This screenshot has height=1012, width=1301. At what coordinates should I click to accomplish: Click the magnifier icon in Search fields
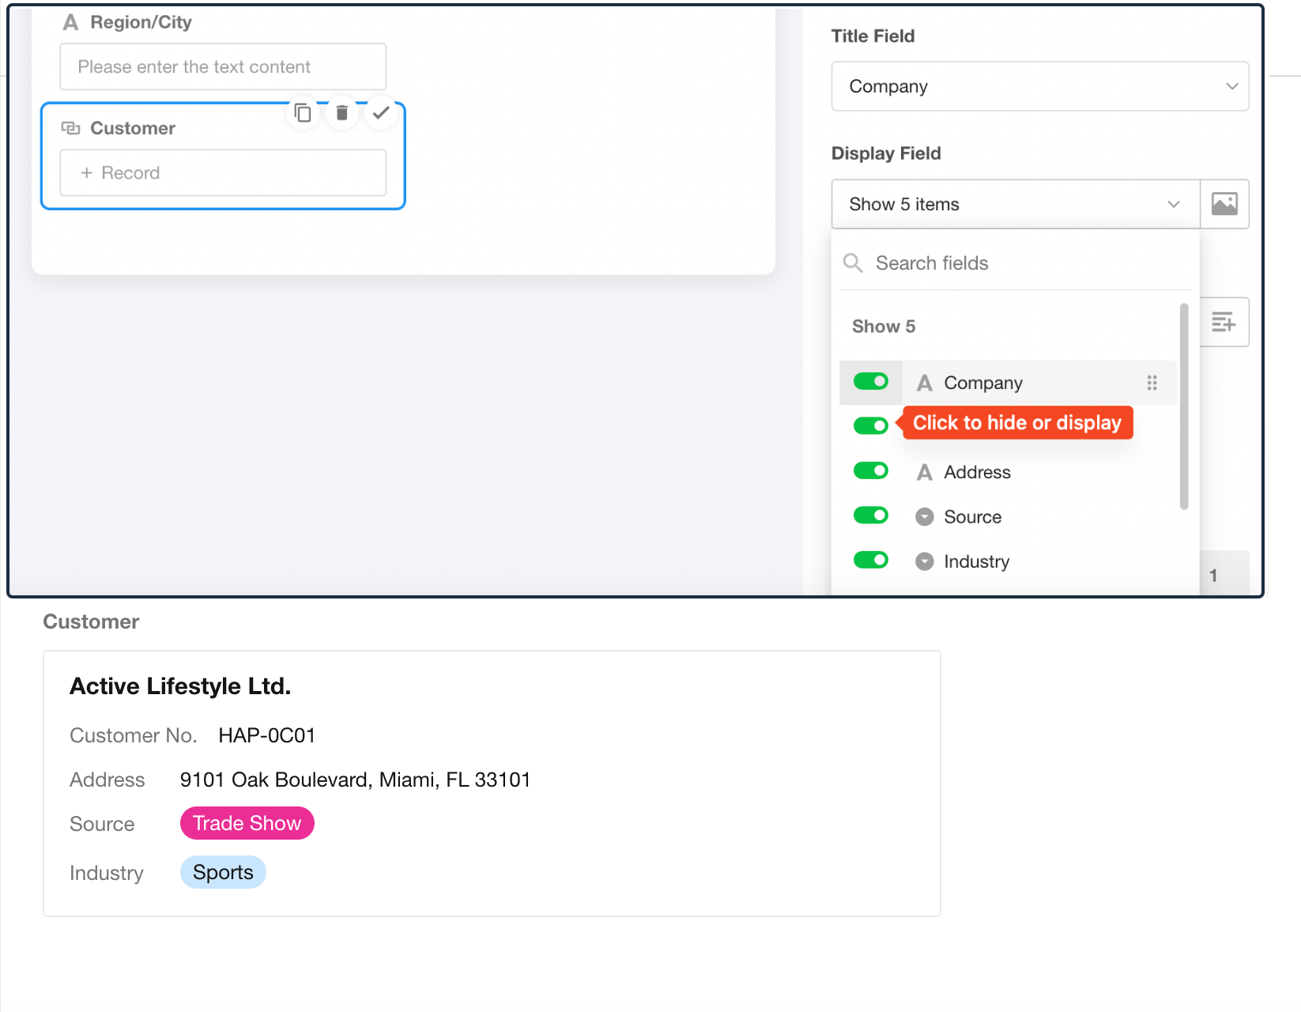click(x=853, y=263)
